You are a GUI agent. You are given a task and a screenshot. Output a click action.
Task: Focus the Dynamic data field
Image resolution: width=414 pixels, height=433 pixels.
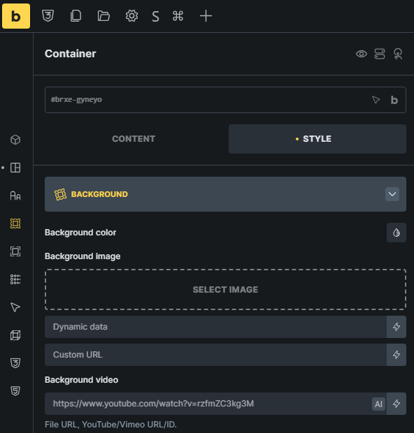[x=215, y=327]
